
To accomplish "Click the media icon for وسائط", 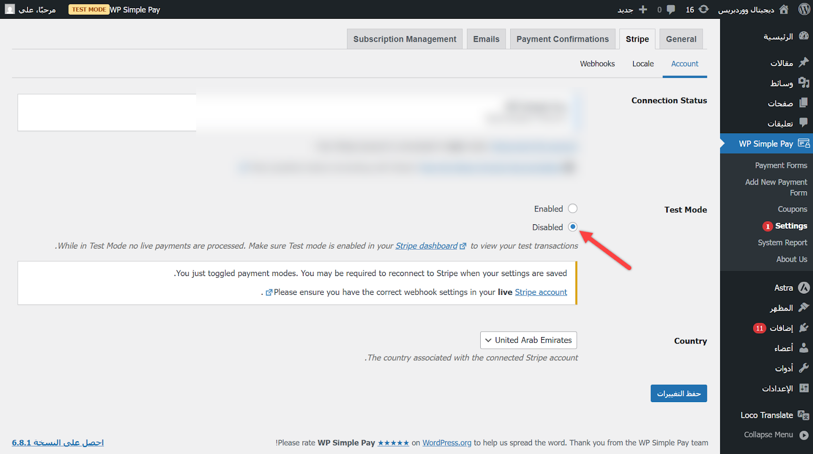I will (x=804, y=82).
